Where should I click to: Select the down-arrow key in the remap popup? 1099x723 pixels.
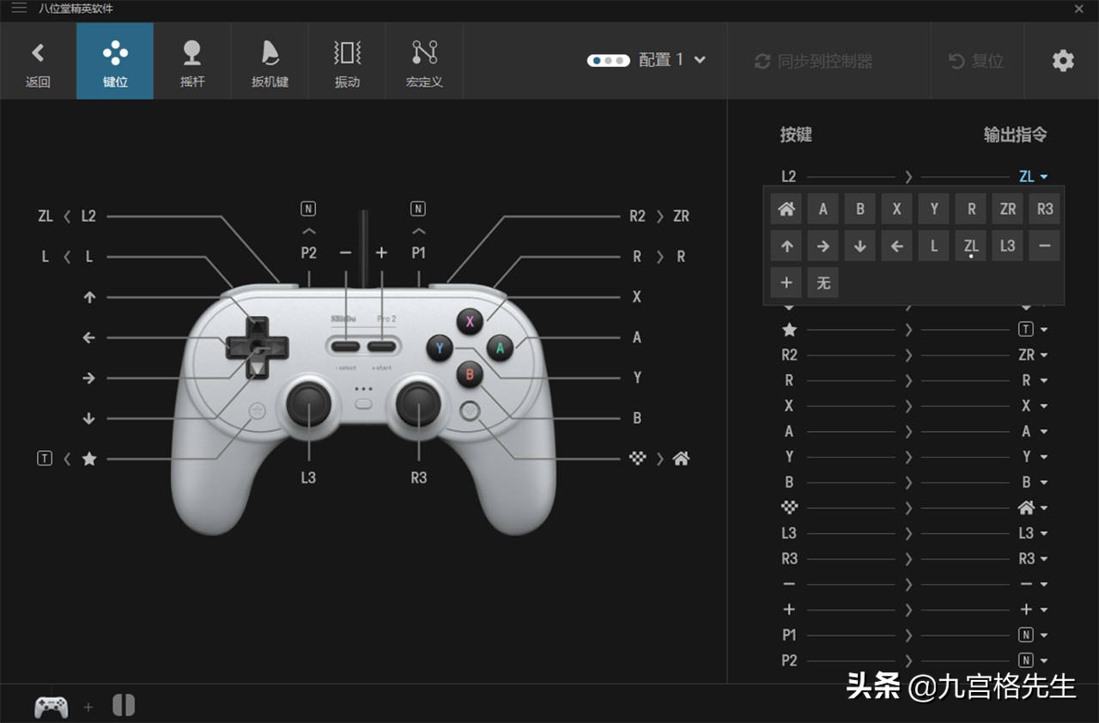pyautogui.click(x=859, y=246)
